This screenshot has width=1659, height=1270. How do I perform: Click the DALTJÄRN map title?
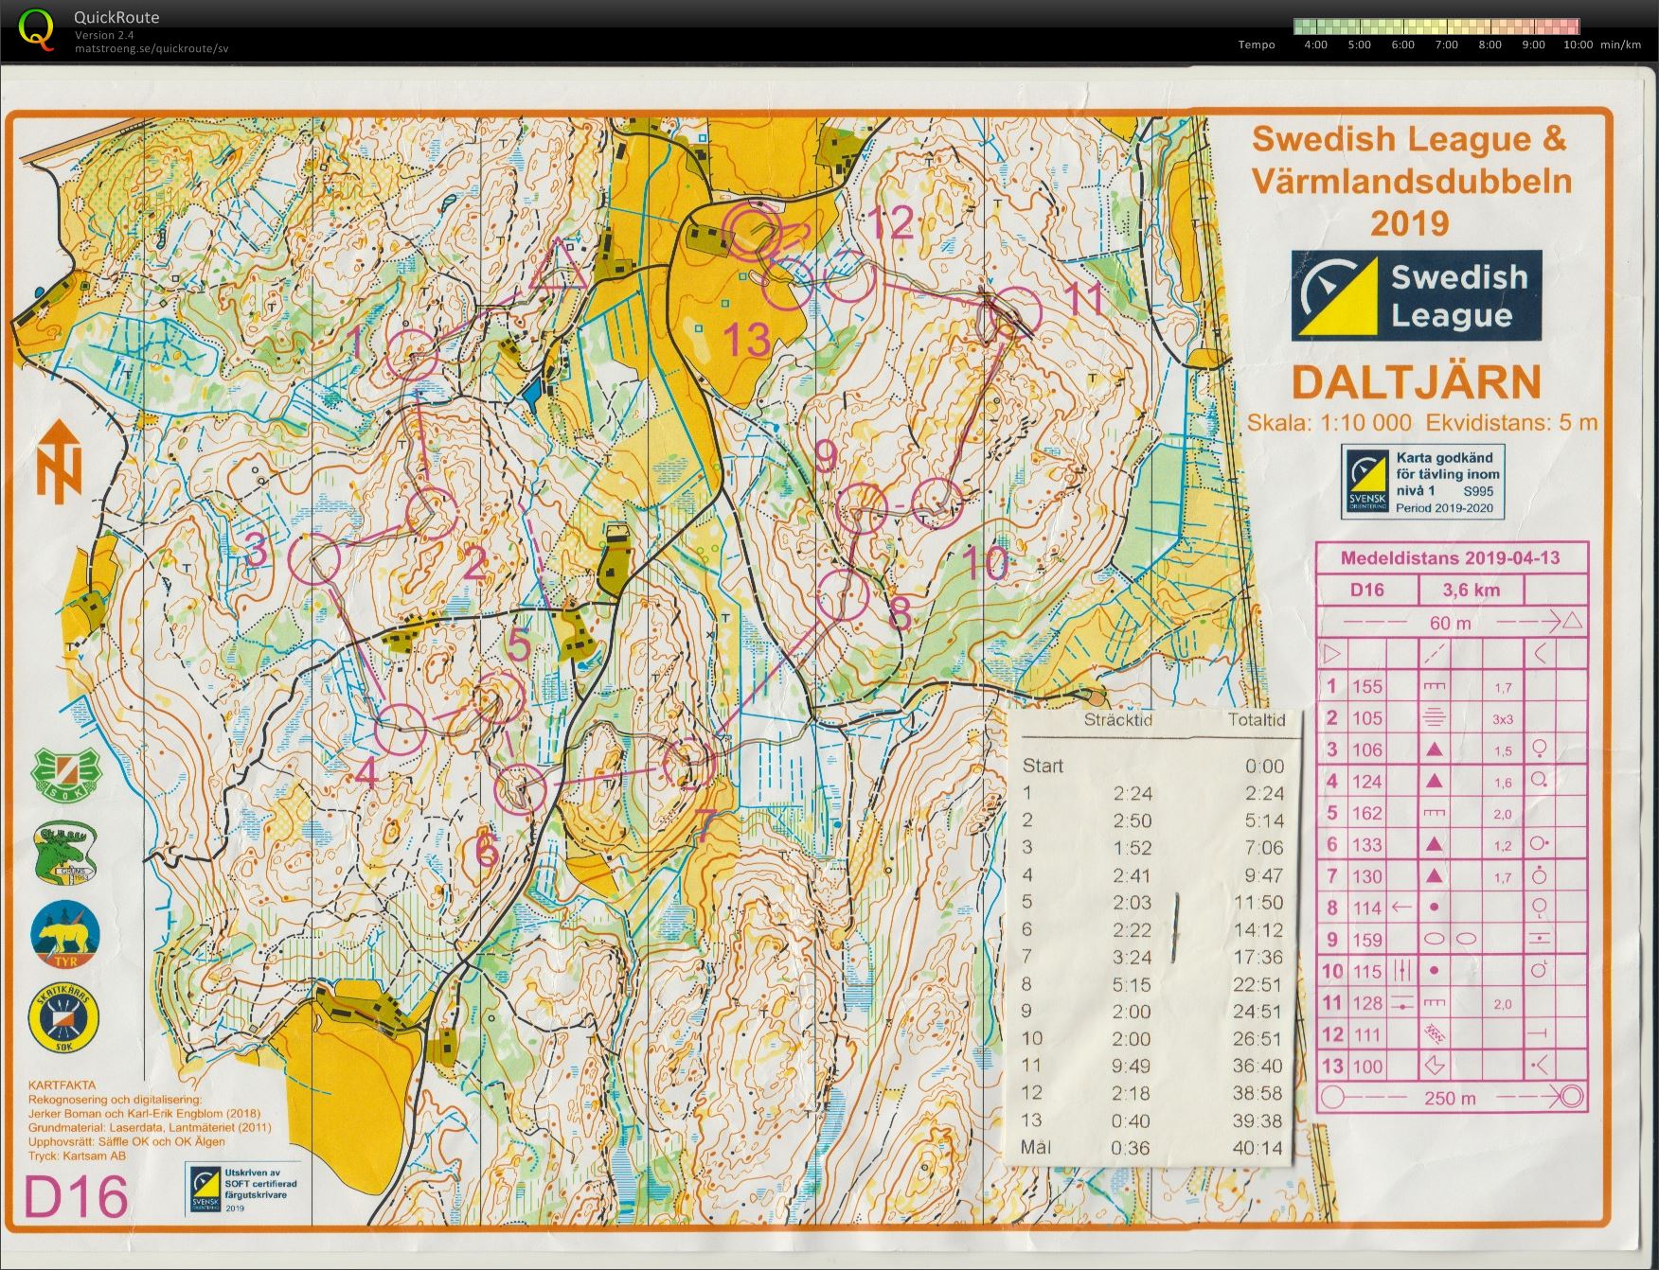pyautogui.click(x=1416, y=383)
